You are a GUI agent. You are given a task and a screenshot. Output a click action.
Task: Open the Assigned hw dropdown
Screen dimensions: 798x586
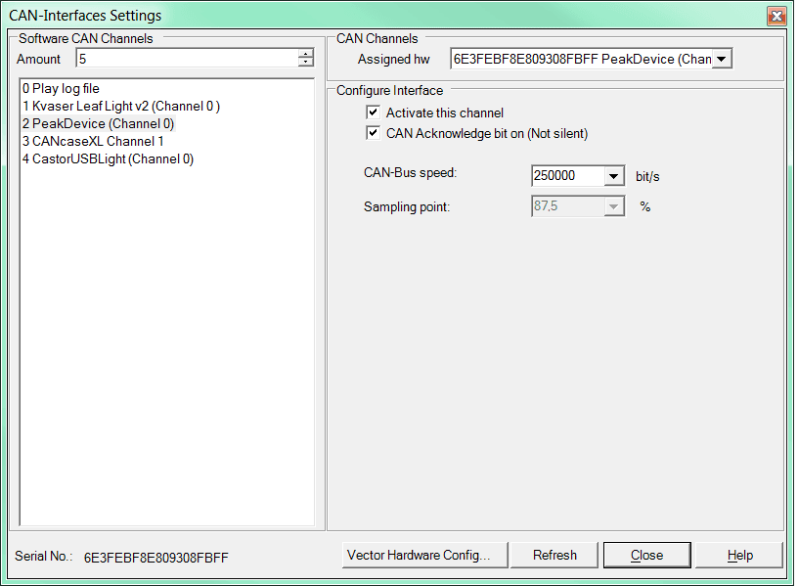click(x=722, y=58)
